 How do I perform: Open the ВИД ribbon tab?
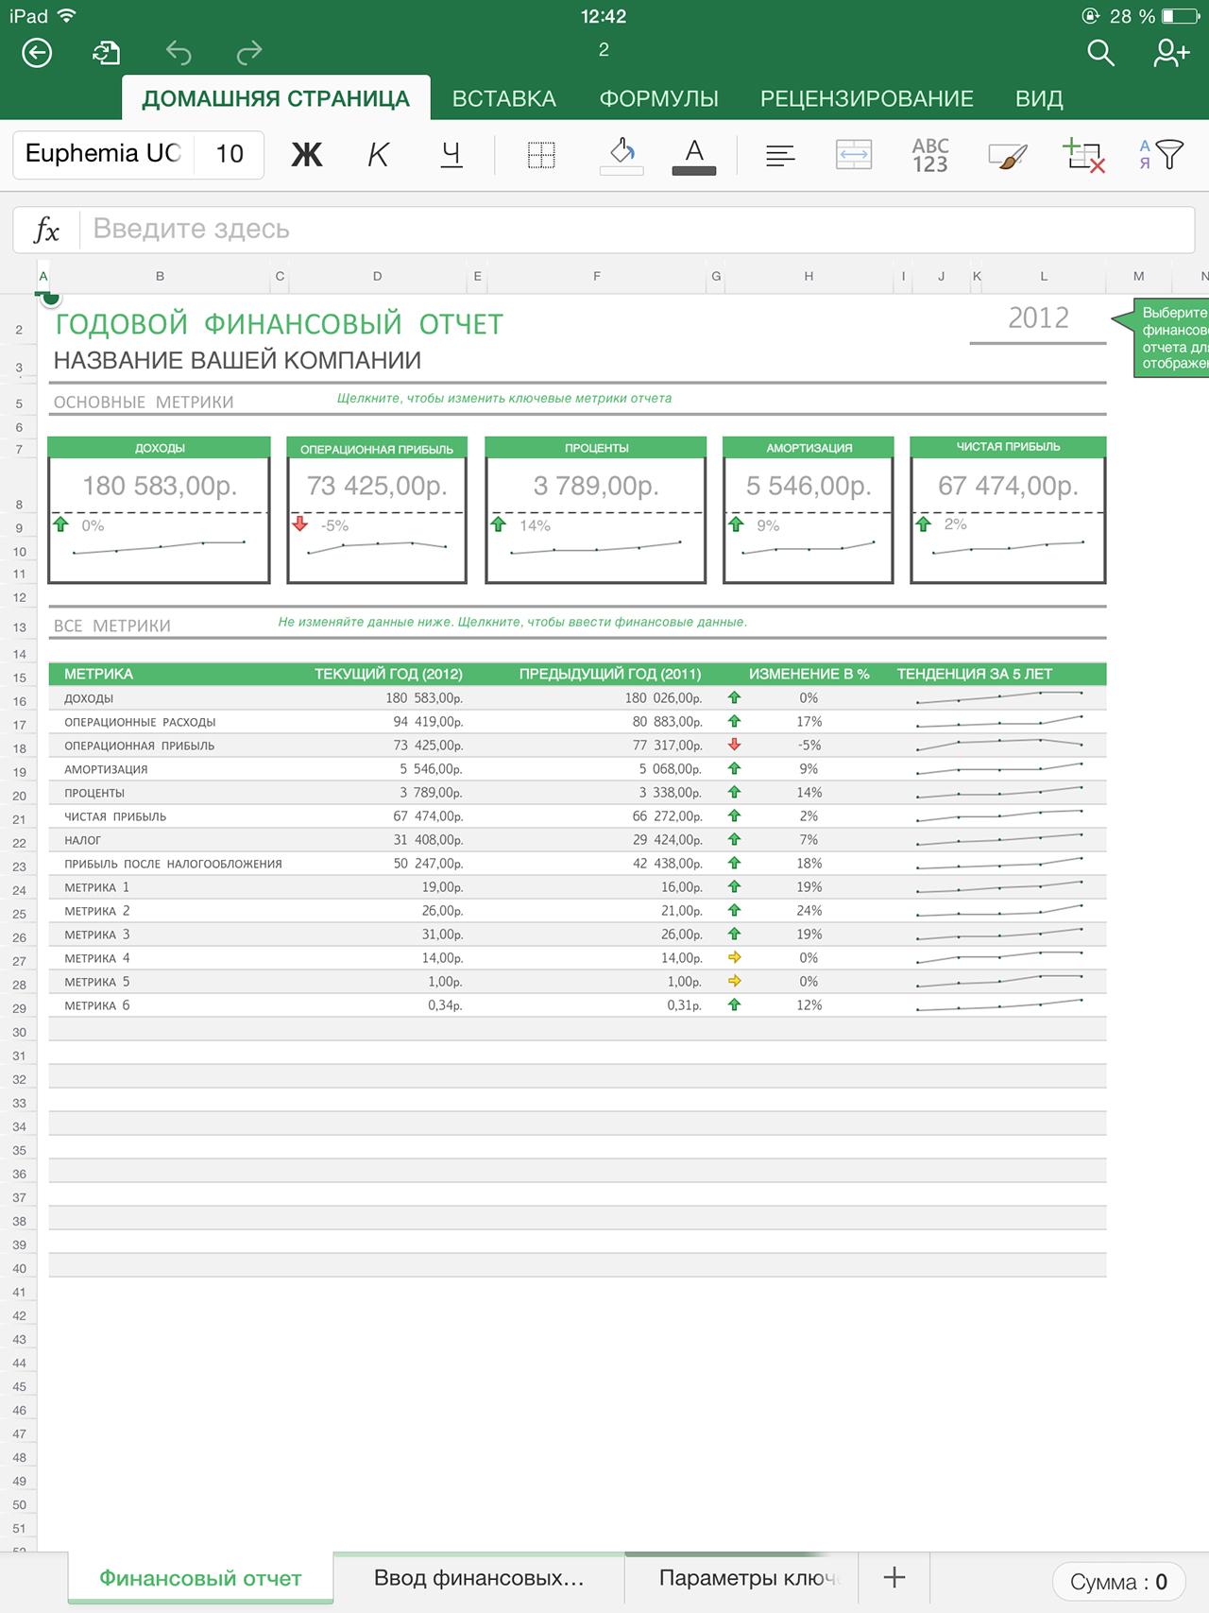point(1039,98)
